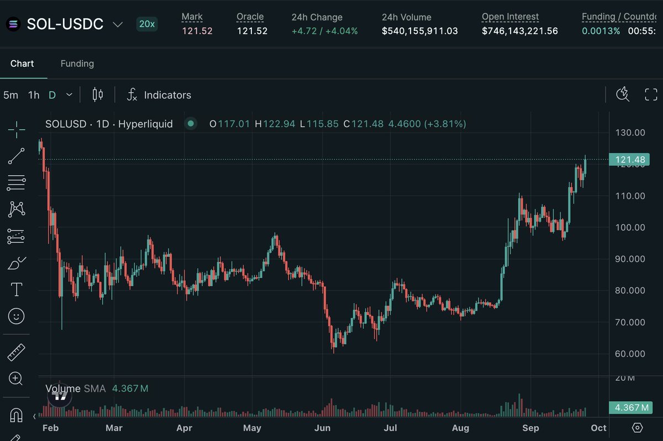663x441 pixels.
Task: Open the timeframe interval dropdown chevron
Action: 69,95
